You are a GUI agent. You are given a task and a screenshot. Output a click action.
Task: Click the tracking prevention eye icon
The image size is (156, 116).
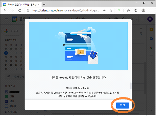click(x=104, y=10)
